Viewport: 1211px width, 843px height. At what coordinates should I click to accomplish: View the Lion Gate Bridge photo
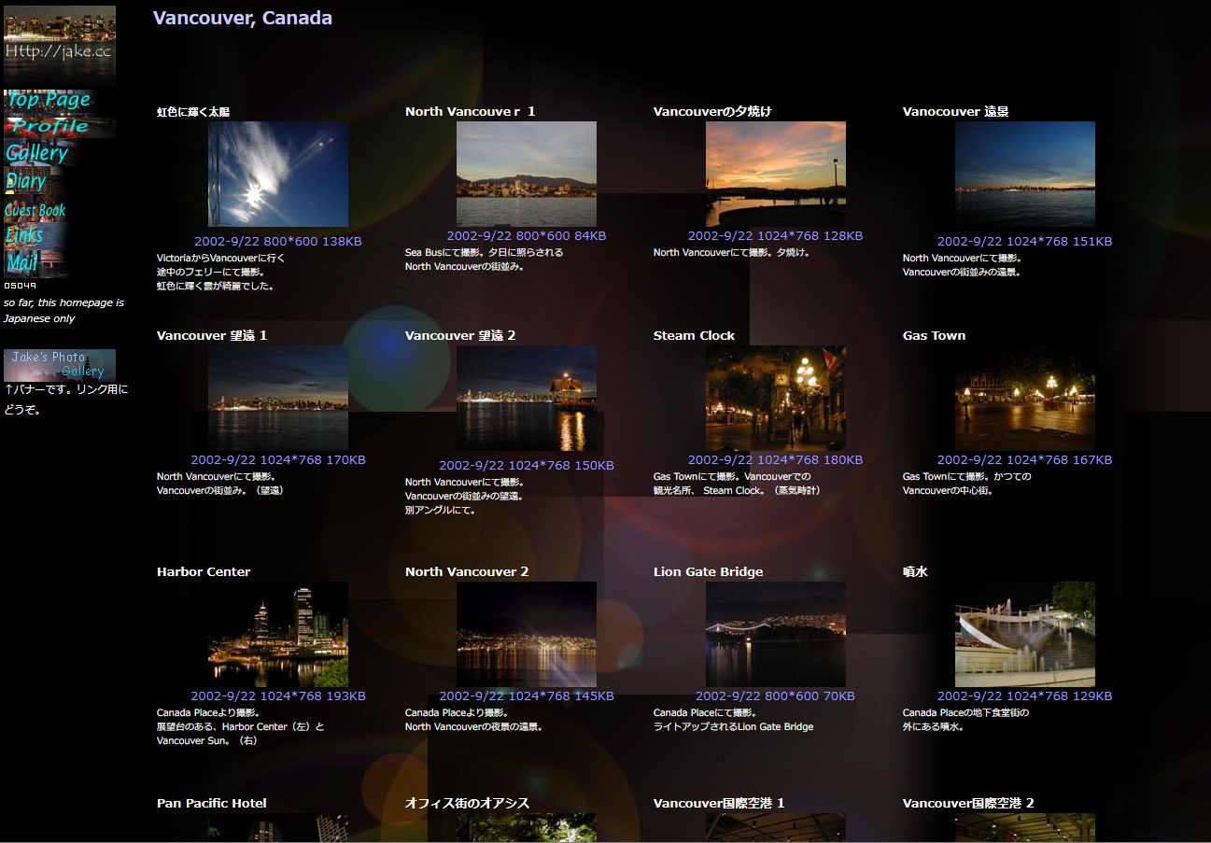(x=775, y=635)
